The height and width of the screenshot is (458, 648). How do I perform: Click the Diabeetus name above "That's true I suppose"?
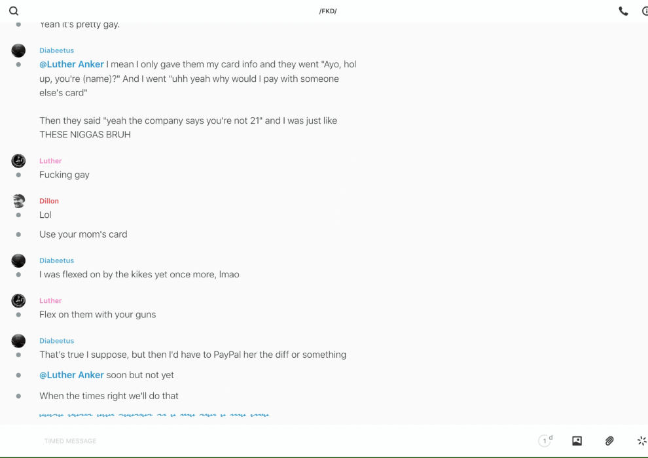pos(56,341)
